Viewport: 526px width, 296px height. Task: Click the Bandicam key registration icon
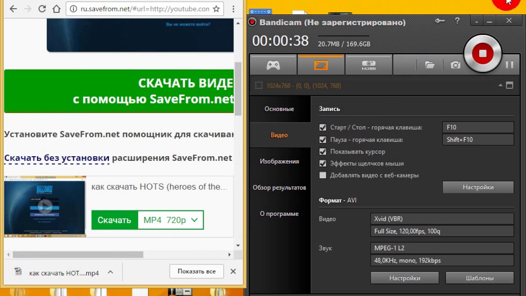click(x=440, y=21)
